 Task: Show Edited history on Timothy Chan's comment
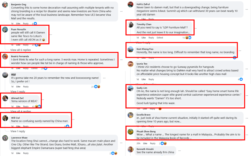160,38
